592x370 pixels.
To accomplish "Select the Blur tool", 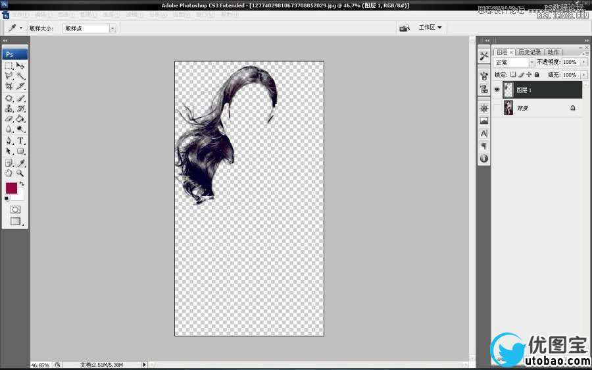I will [9, 129].
